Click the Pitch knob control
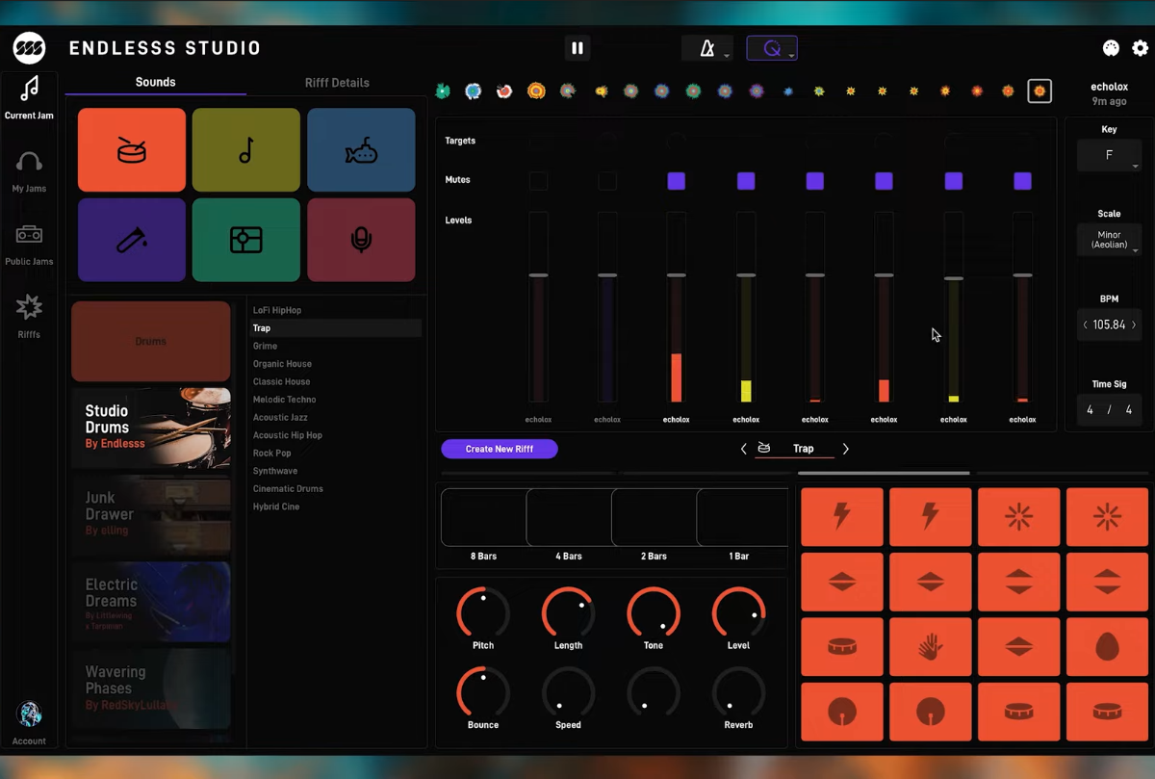The image size is (1155, 779). pyautogui.click(x=483, y=612)
